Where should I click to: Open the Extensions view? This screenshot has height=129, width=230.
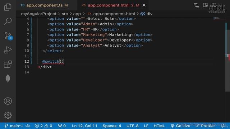[x=8, y=64]
